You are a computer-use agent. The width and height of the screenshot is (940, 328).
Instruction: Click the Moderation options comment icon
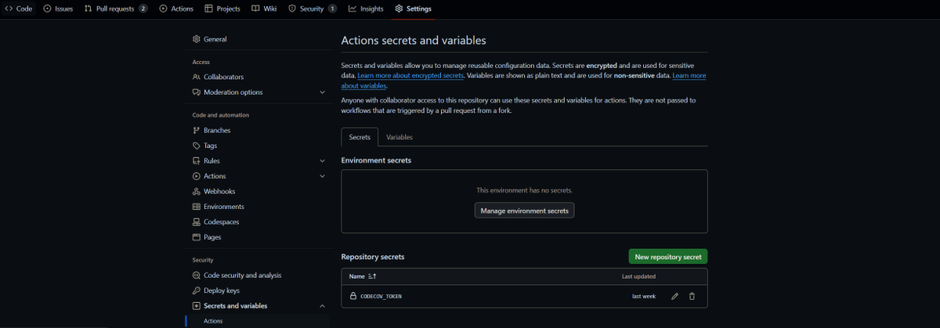click(x=196, y=92)
